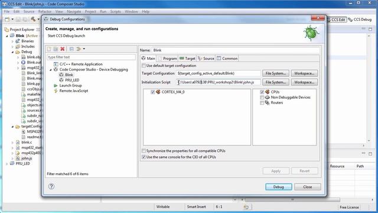Click the Initialization Script path field

[x=219, y=82]
